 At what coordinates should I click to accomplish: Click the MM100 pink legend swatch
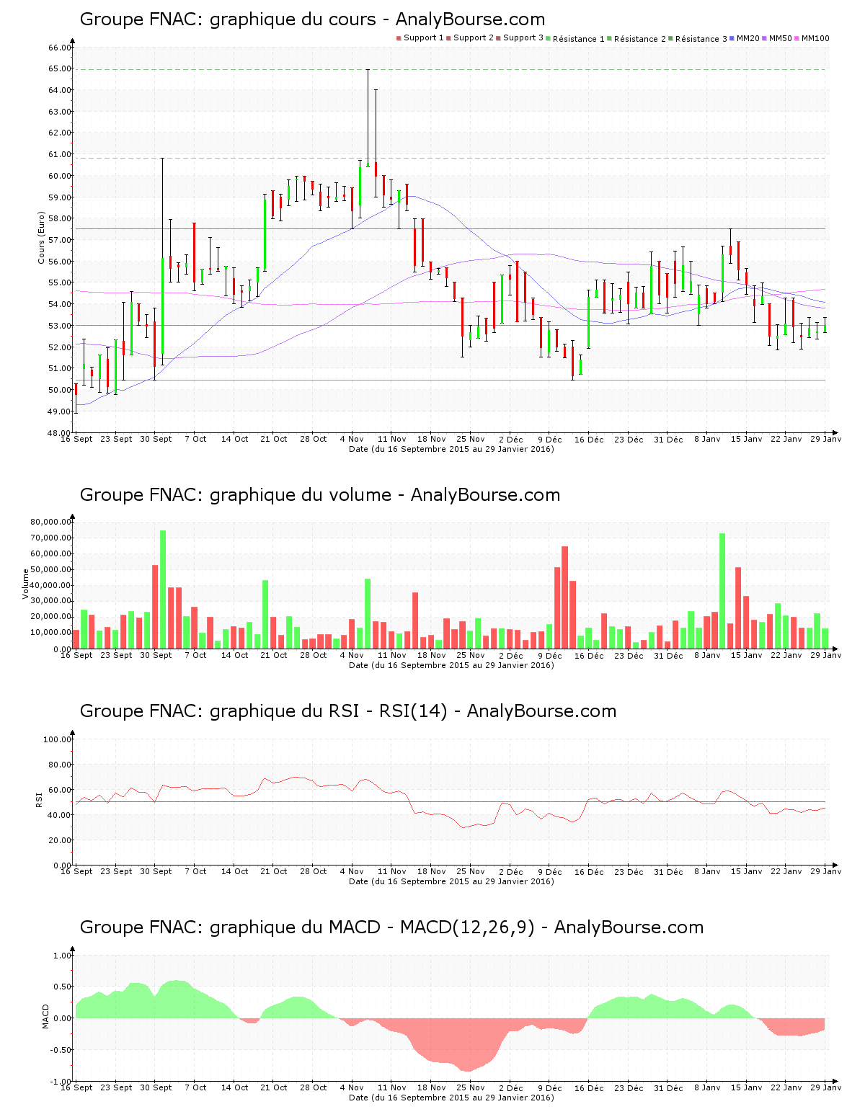(797, 38)
